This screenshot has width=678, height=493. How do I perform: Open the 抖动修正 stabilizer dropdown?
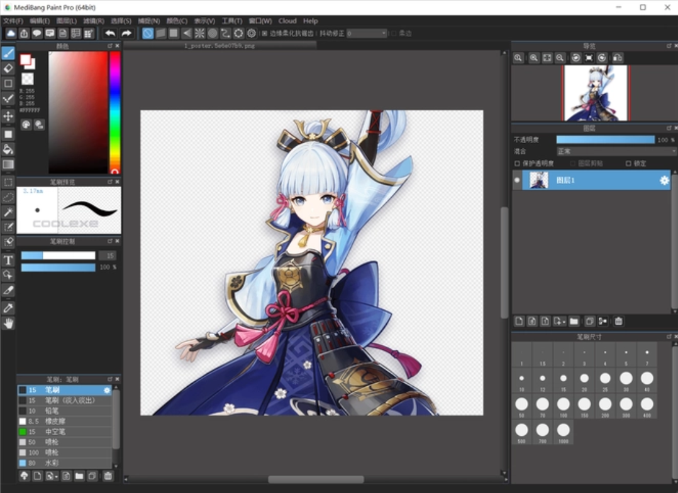coord(367,33)
